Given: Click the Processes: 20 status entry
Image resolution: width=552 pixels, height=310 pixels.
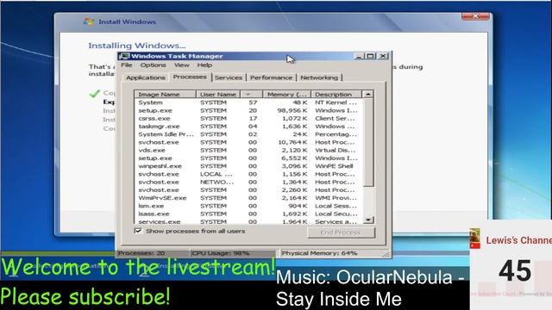Looking at the screenshot, I should pos(141,253).
